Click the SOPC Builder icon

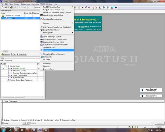click(42, 57)
